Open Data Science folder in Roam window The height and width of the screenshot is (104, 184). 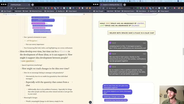pos(49,11)
